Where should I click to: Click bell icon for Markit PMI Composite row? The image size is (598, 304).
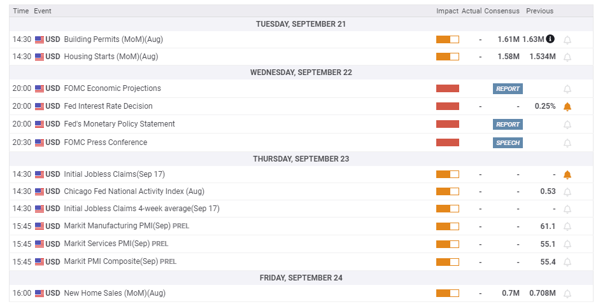coord(567,262)
